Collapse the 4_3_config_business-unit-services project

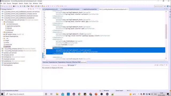(1, 20)
